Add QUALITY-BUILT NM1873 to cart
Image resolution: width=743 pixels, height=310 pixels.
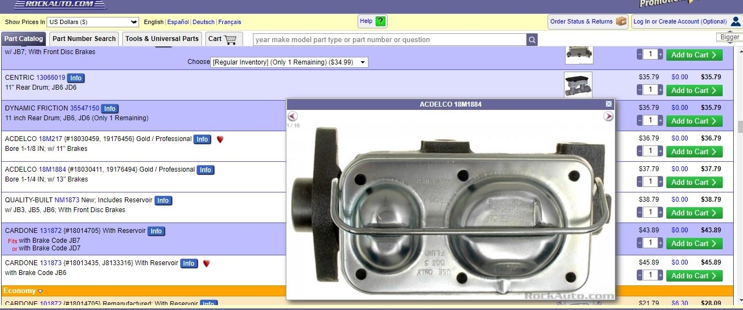[x=694, y=213]
